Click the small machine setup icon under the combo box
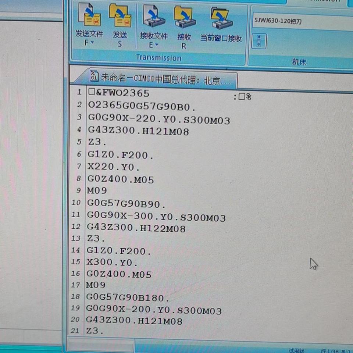 click(259, 41)
